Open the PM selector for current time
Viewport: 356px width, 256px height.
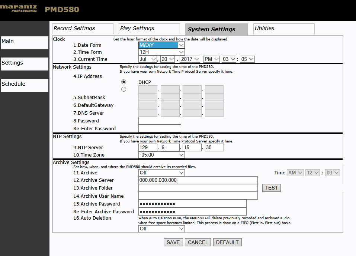pyautogui.click(x=211, y=59)
